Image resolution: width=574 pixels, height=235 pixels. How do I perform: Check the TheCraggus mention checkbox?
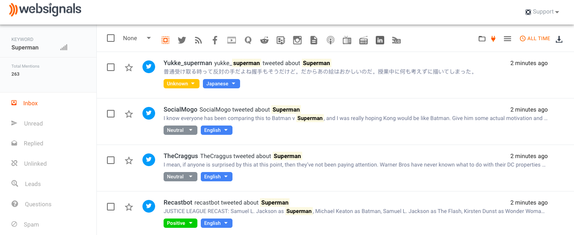pyautogui.click(x=111, y=160)
